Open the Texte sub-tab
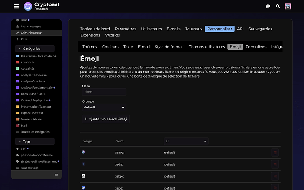This screenshot has height=190, width=304. (x=128, y=47)
